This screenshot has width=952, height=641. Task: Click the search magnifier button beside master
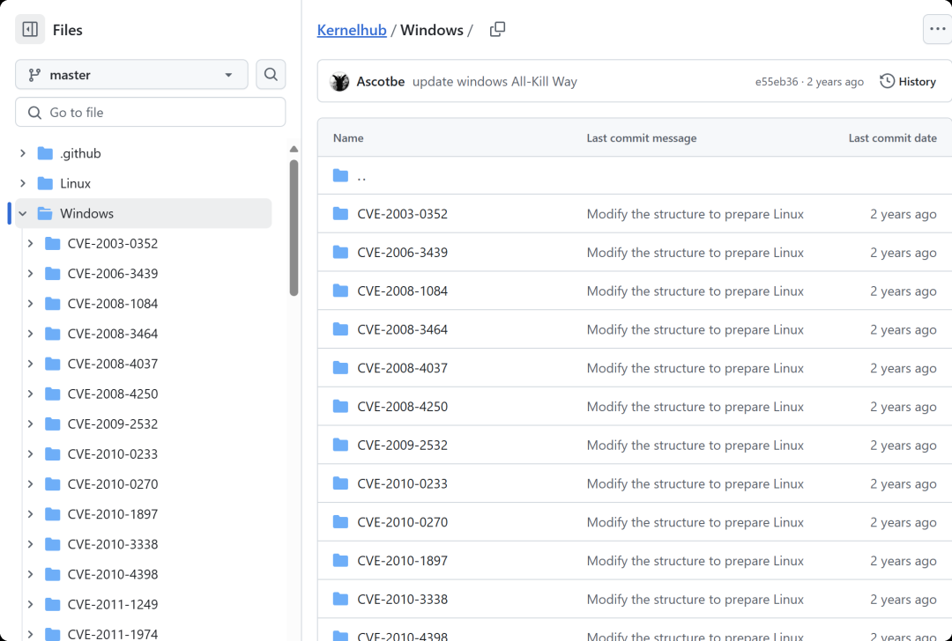[x=271, y=75]
